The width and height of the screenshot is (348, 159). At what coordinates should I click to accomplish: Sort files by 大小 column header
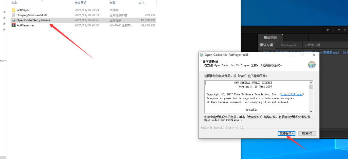142,3
